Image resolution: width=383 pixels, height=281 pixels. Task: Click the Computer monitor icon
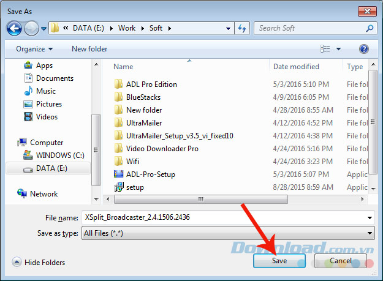pos(22,142)
